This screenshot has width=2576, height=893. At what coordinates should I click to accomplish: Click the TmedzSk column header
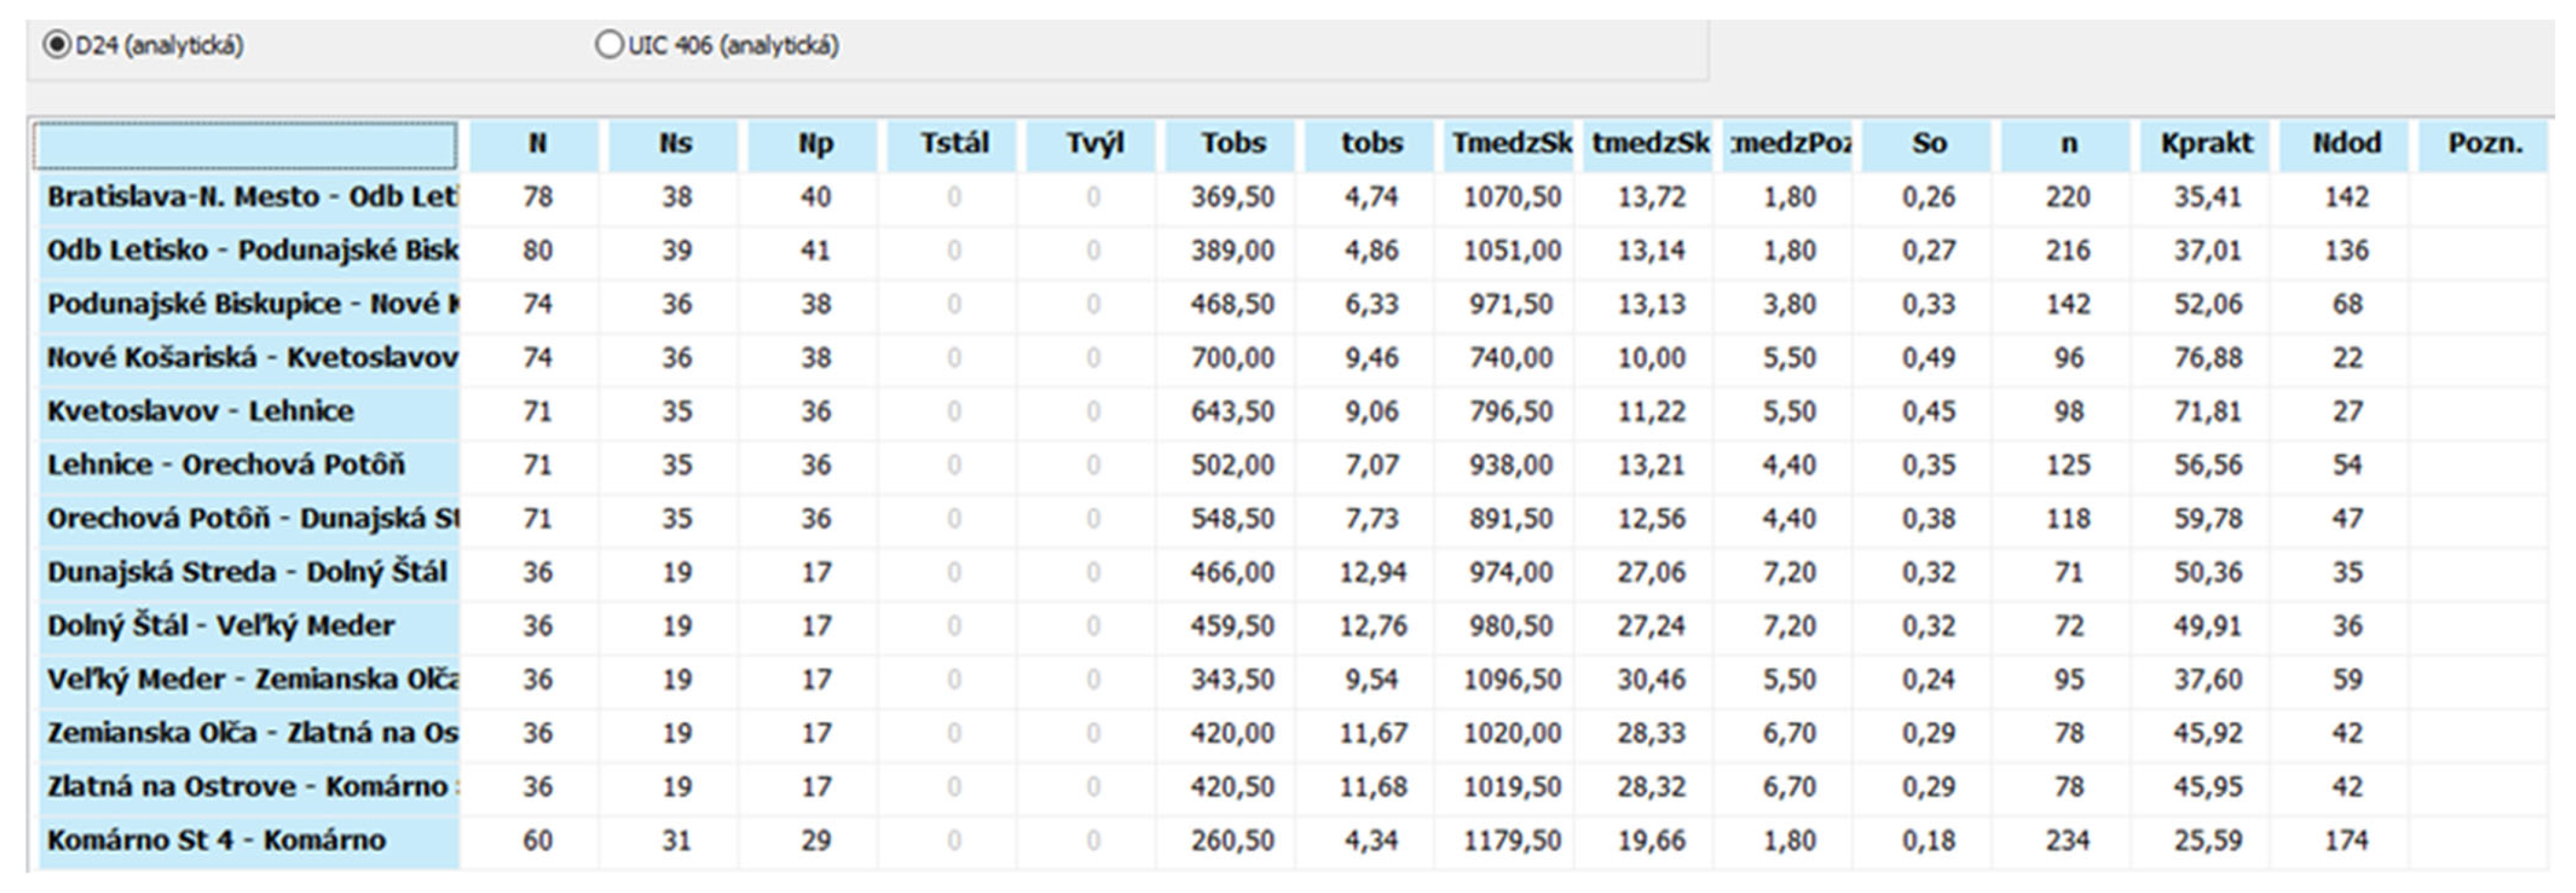coord(1511,144)
